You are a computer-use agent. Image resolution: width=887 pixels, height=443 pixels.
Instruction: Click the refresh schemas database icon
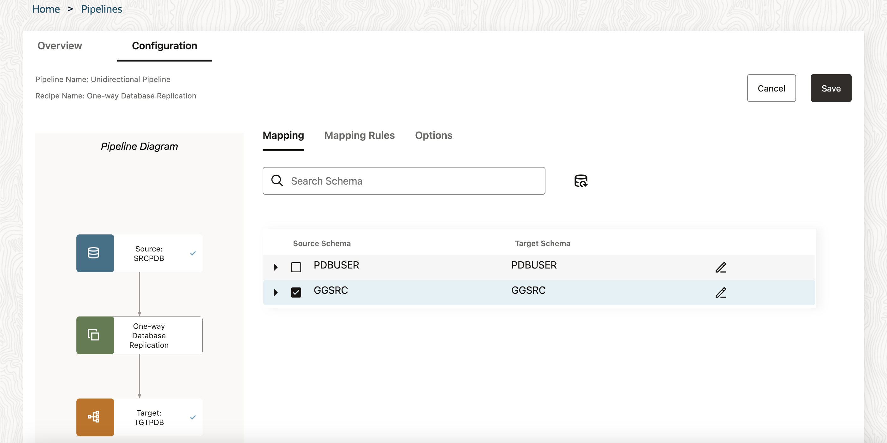click(580, 181)
